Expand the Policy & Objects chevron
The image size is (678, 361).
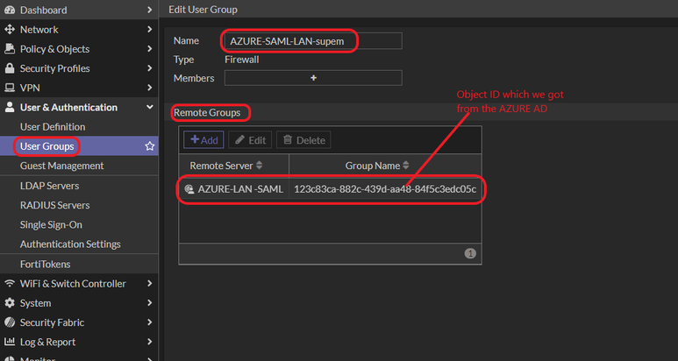tap(149, 49)
